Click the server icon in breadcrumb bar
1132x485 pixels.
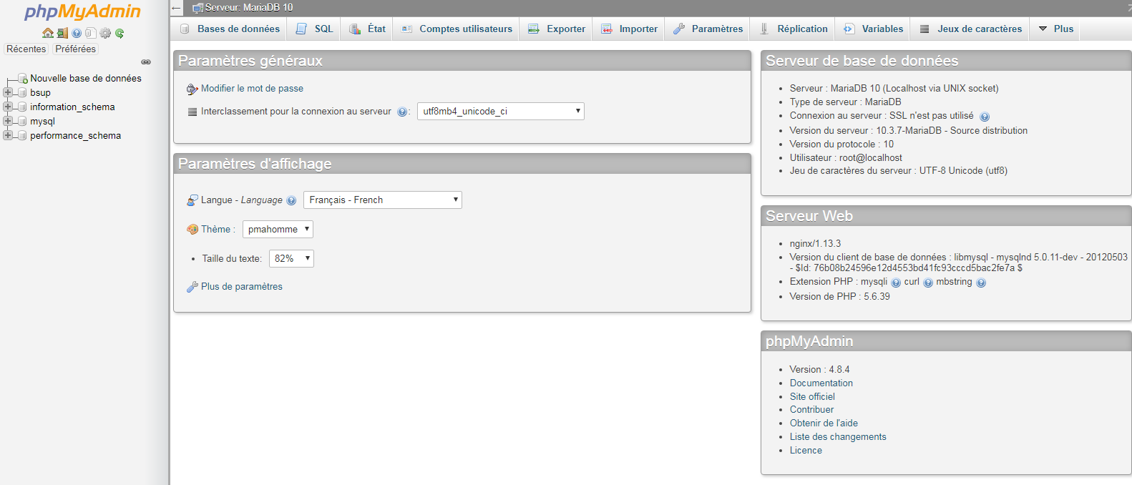pyautogui.click(x=197, y=8)
